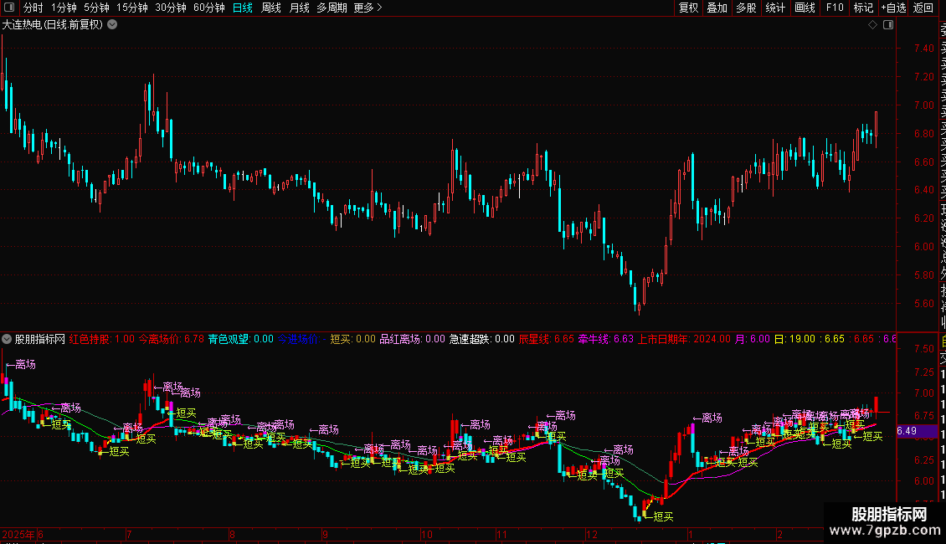Switch to 分时 intraday view

[x=33, y=8]
